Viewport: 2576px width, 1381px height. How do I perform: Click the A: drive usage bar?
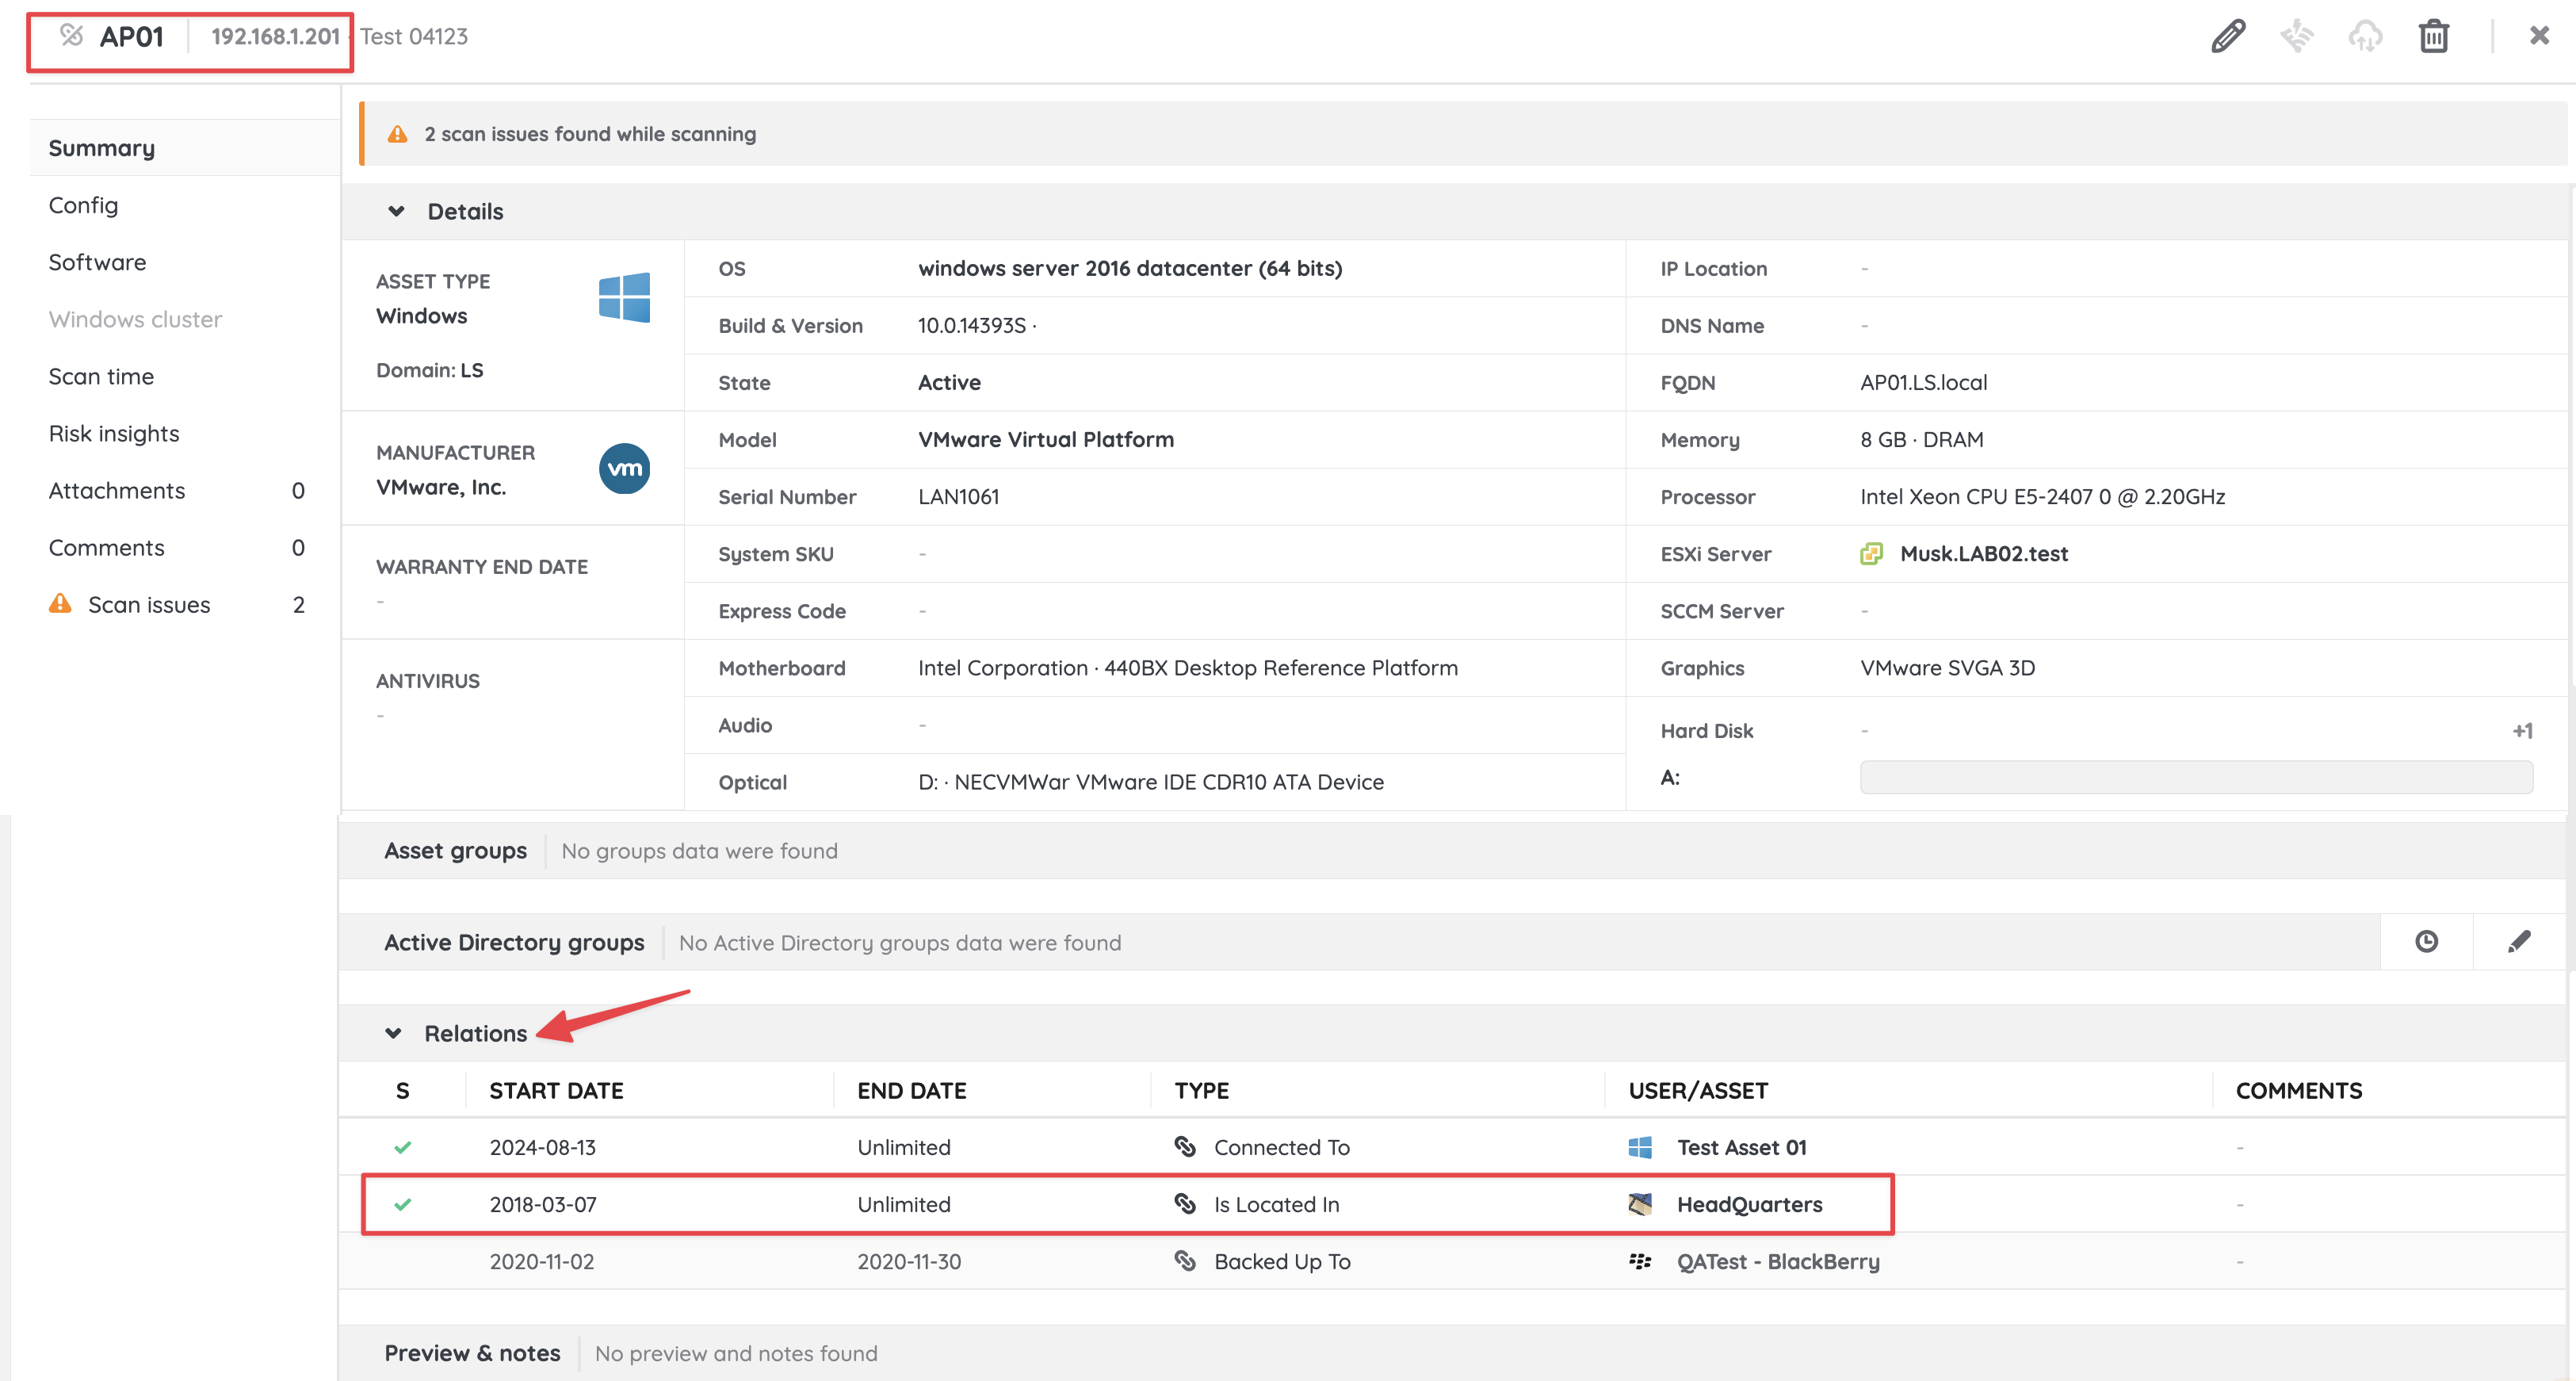click(2196, 777)
